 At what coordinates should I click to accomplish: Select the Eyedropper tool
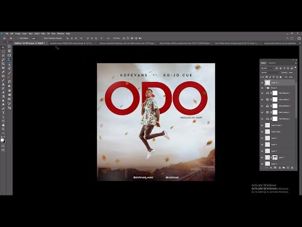coord(3,72)
